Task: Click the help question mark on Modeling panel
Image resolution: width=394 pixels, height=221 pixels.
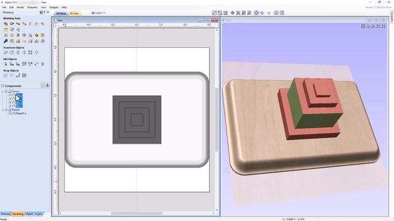Action: click(x=44, y=12)
